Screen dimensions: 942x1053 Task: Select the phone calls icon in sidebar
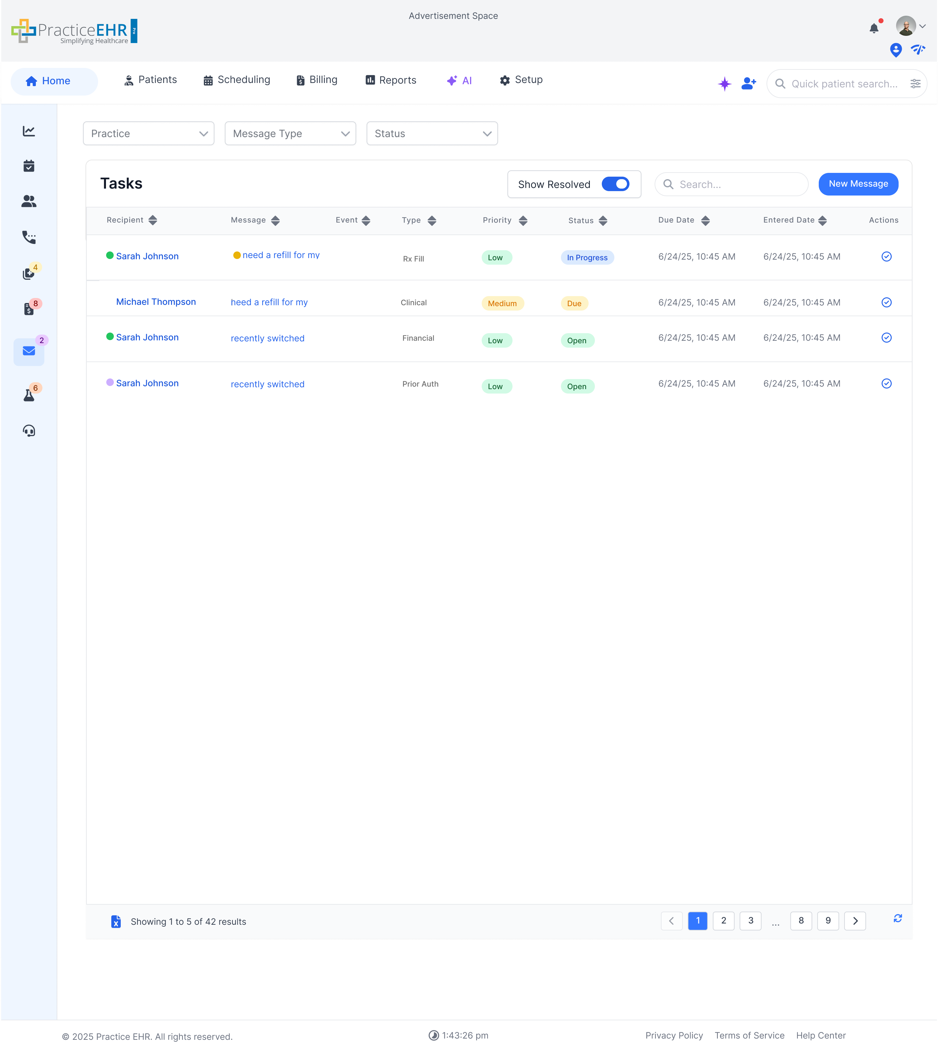point(29,238)
